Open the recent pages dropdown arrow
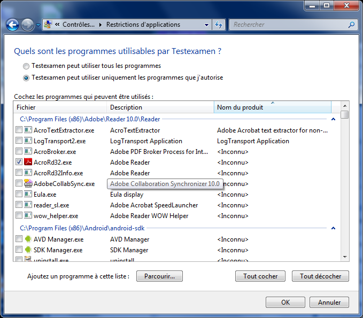Image resolution: width=363 pixels, height=318 pixels. 38,25
